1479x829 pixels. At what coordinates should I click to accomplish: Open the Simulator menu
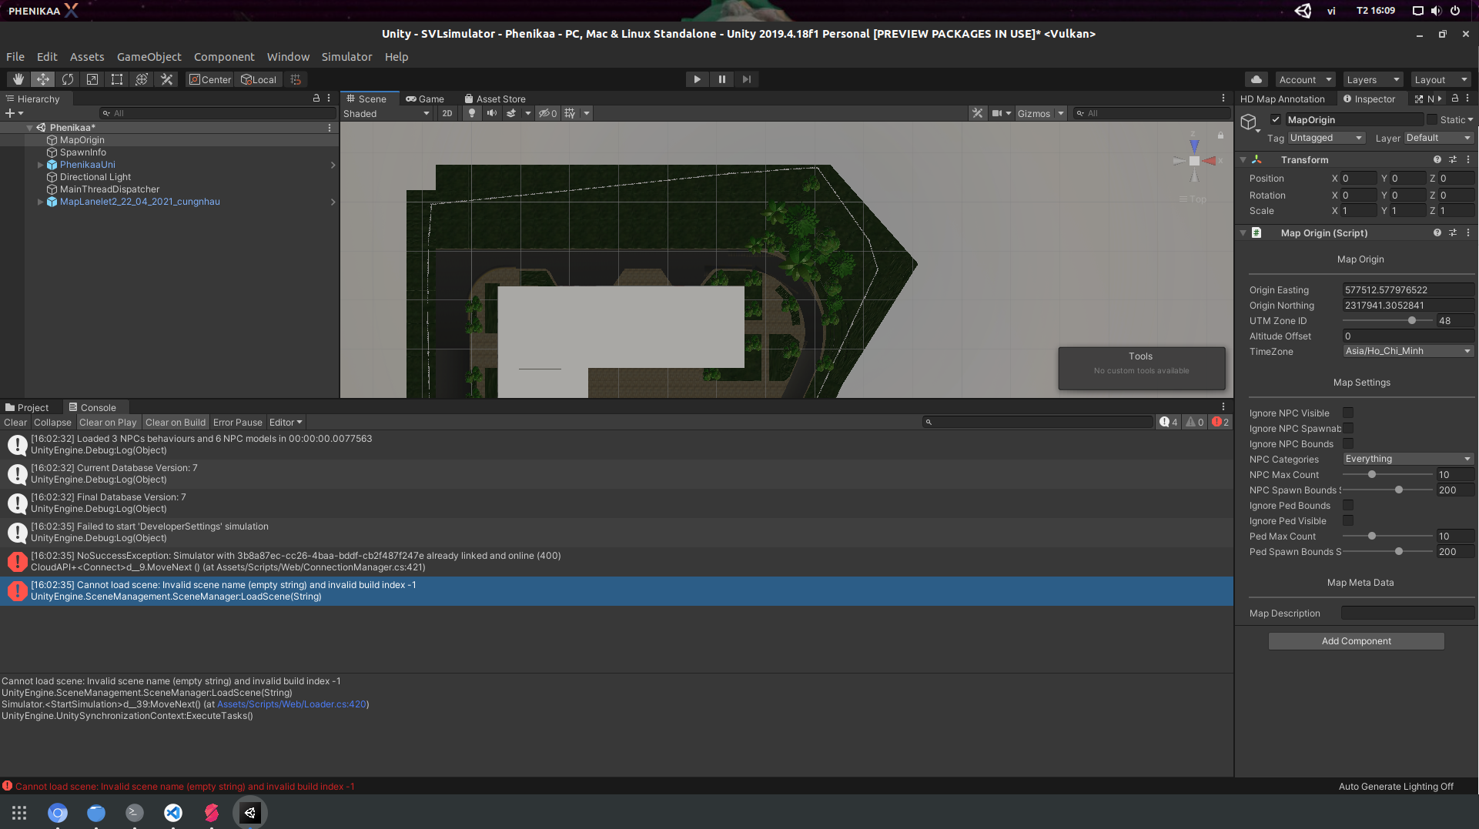(346, 56)
